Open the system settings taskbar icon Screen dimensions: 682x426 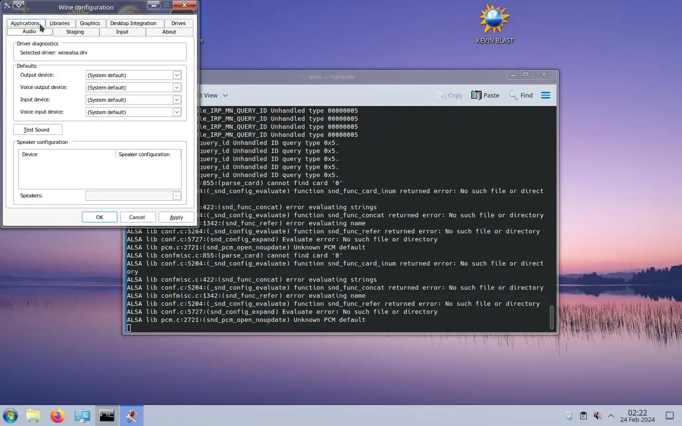[82, 416]
